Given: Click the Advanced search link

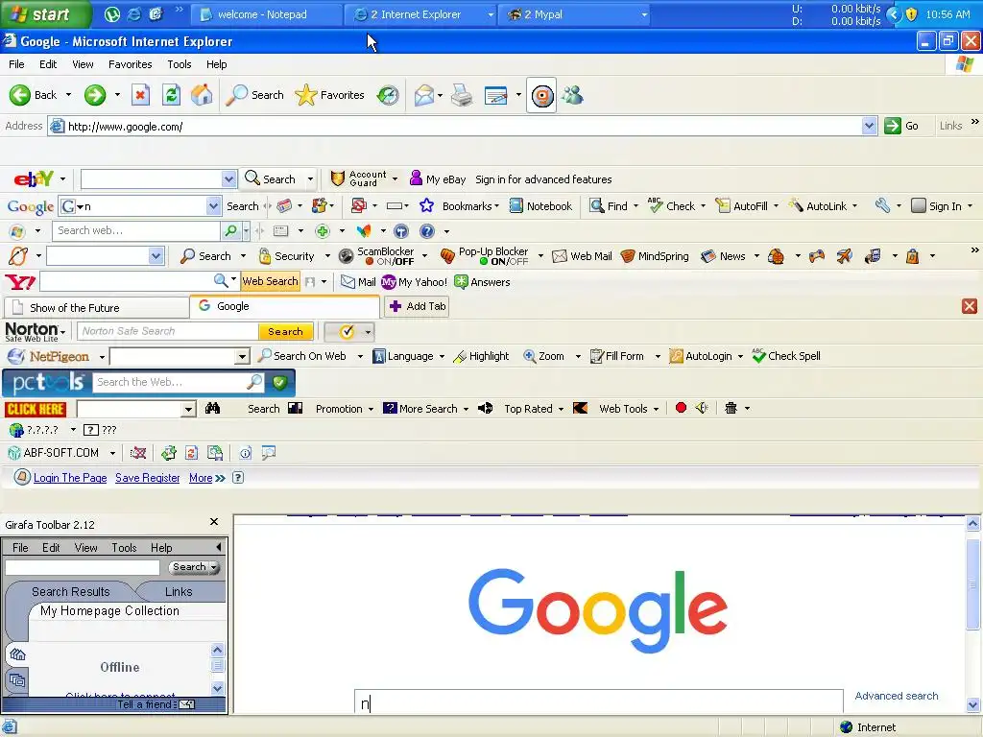Looking at the screenshot, I should 897,696.
